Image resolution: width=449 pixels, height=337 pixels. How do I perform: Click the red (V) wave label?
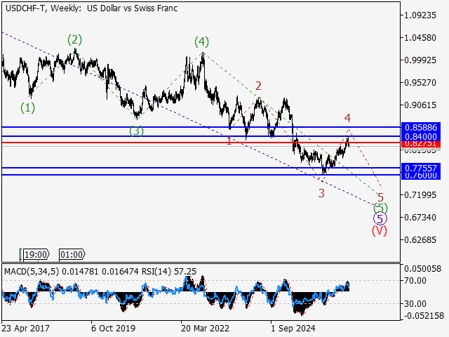[x=380, y=230]
